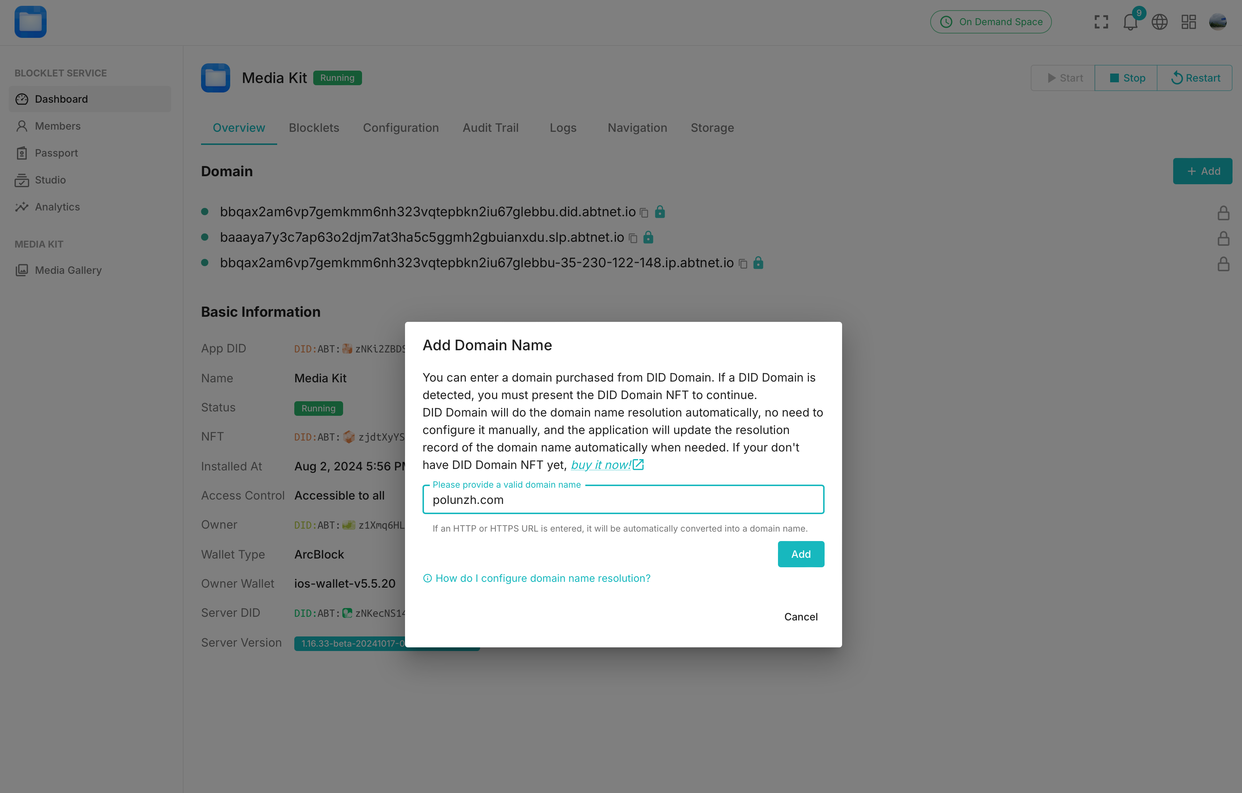Open the apps grid icon
This screenshot has width=1242, height=793.
1188,21
